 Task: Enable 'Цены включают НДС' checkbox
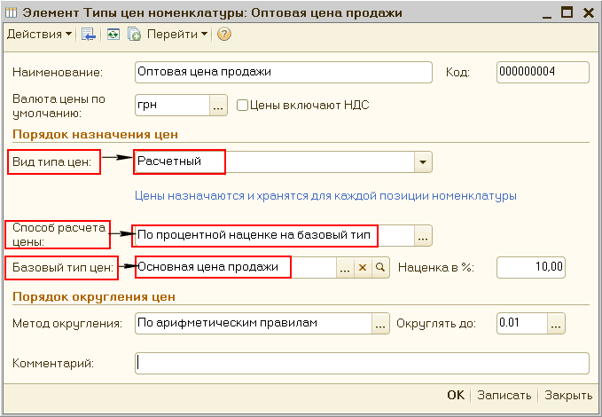pyautogui.click(x=242, y=105)
